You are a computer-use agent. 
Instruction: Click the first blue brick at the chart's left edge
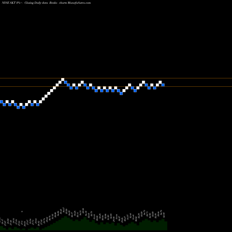[x=1, y=102]
